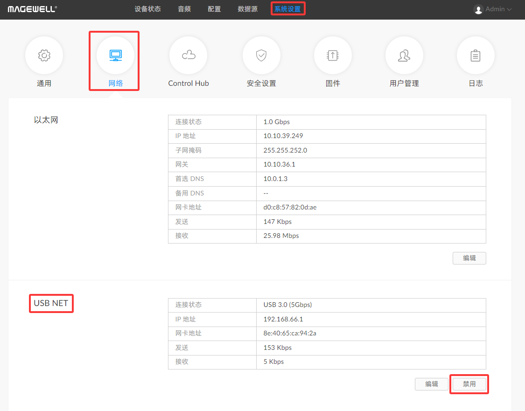Click 编辑 button under Ethernet table
This screenshot has height=411, width=525.
coord(469,258)
